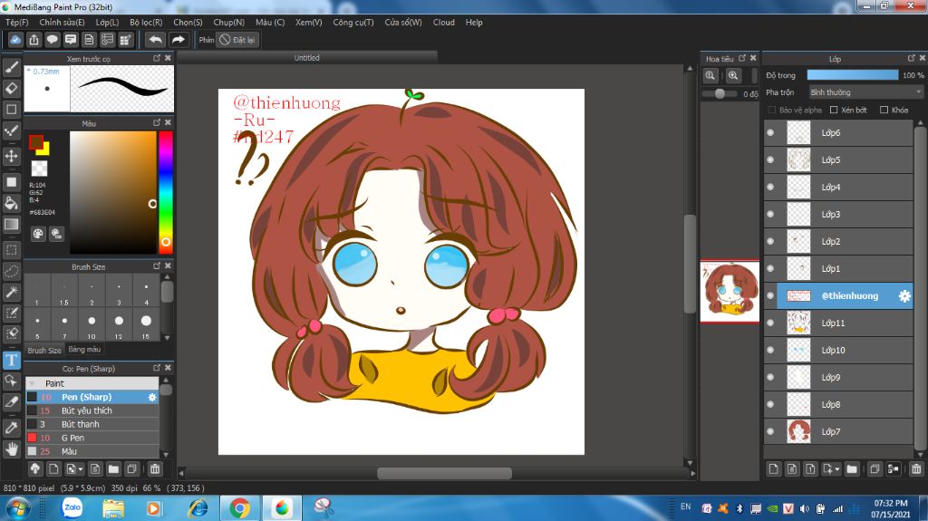This screenshot has width=928, height=521.
Task: Choose the Bút thanh brush
Action: point(92,424)
